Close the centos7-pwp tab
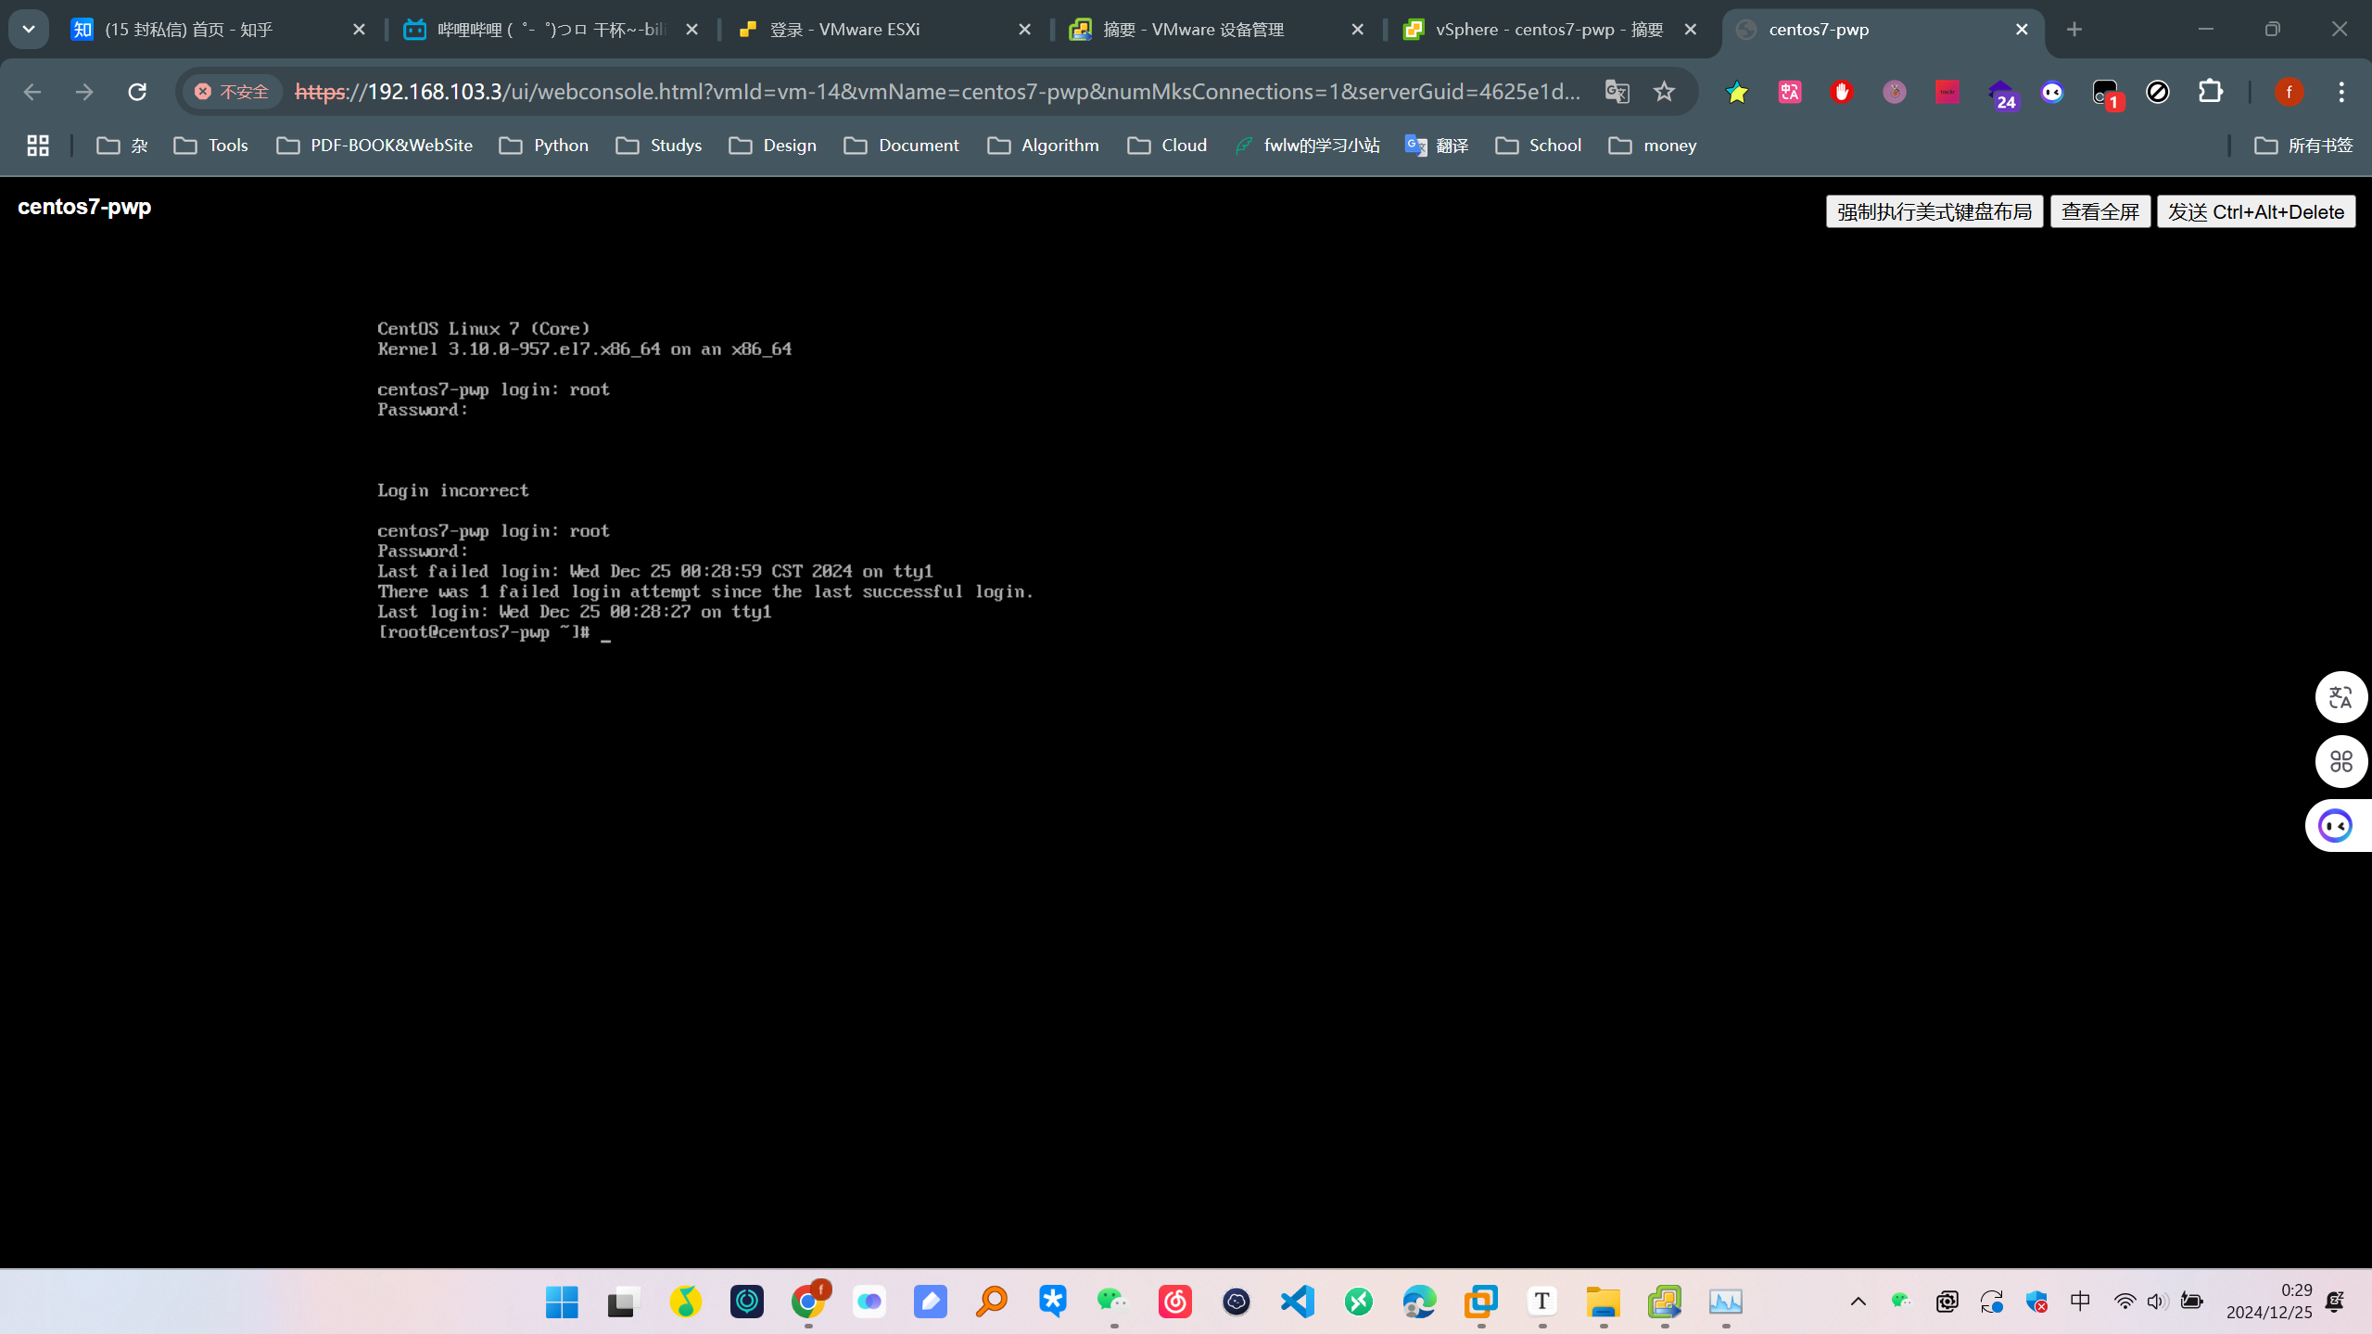Viewport: 2372px width, 1334px height. tap(2022, 30)
